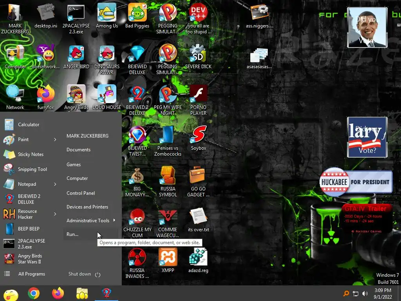Open the 2PACALYPSE 2.3.exe desktop icon
Image resolution: width=401 pixels, height=301 pixels.
pos(76,18)
